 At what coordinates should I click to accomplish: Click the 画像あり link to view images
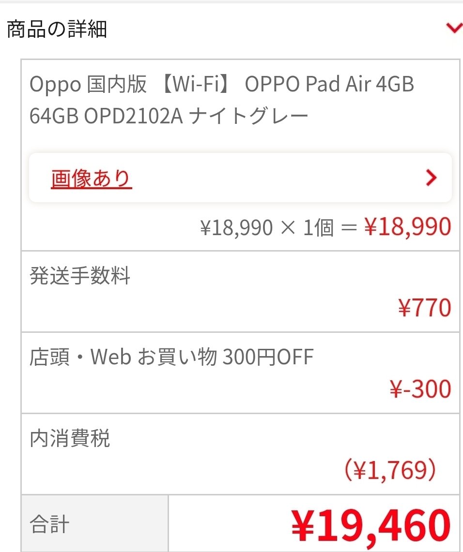coord(90,178)
